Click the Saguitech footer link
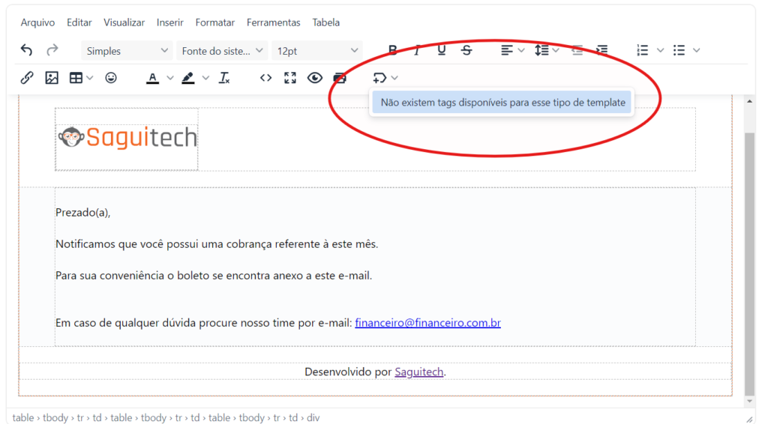The image size is (768, 424). (x=419, y=372)
